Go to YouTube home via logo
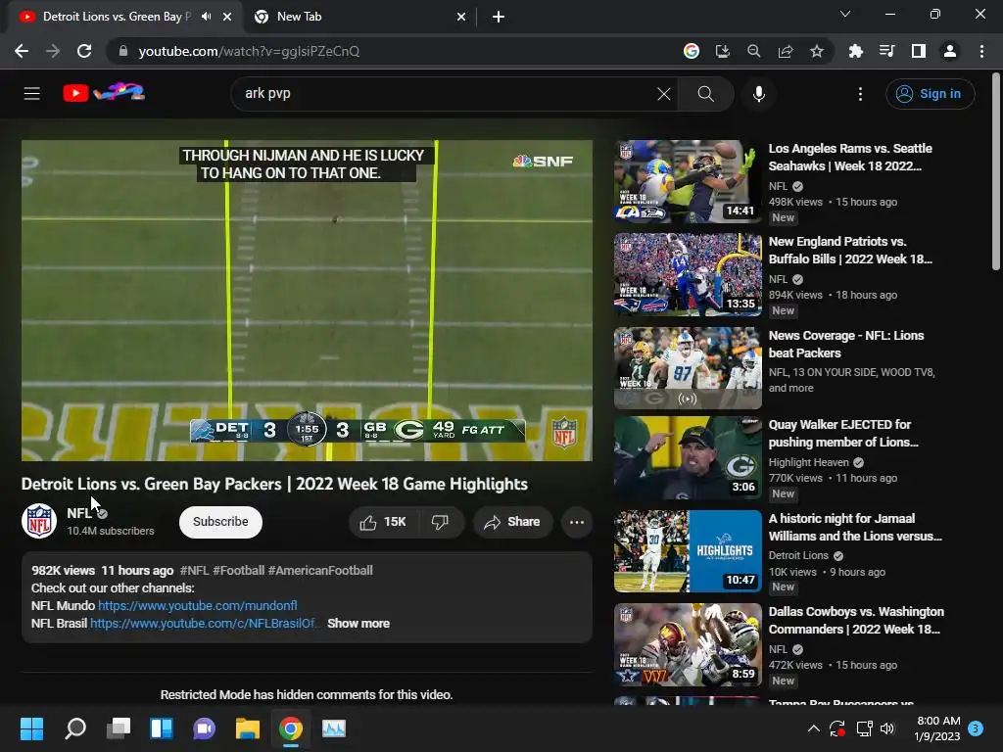The width and height of the screenshot is (1003, 752). (104, 93)
